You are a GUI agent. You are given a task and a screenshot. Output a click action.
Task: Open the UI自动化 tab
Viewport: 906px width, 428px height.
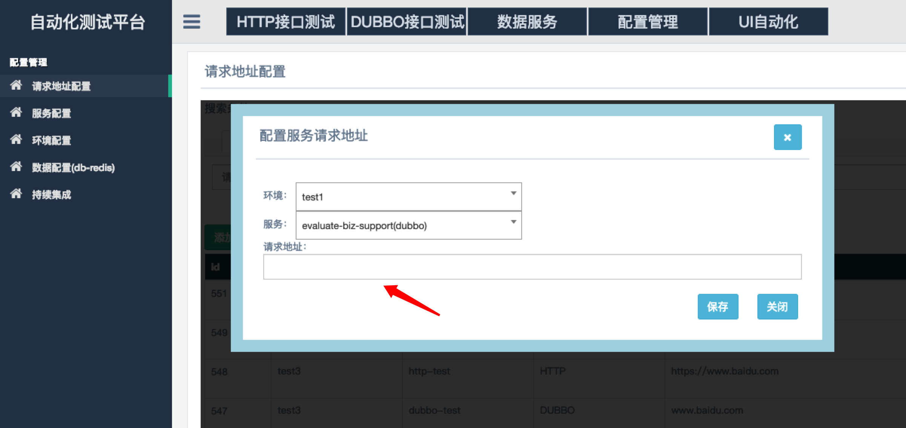[769, 21]
